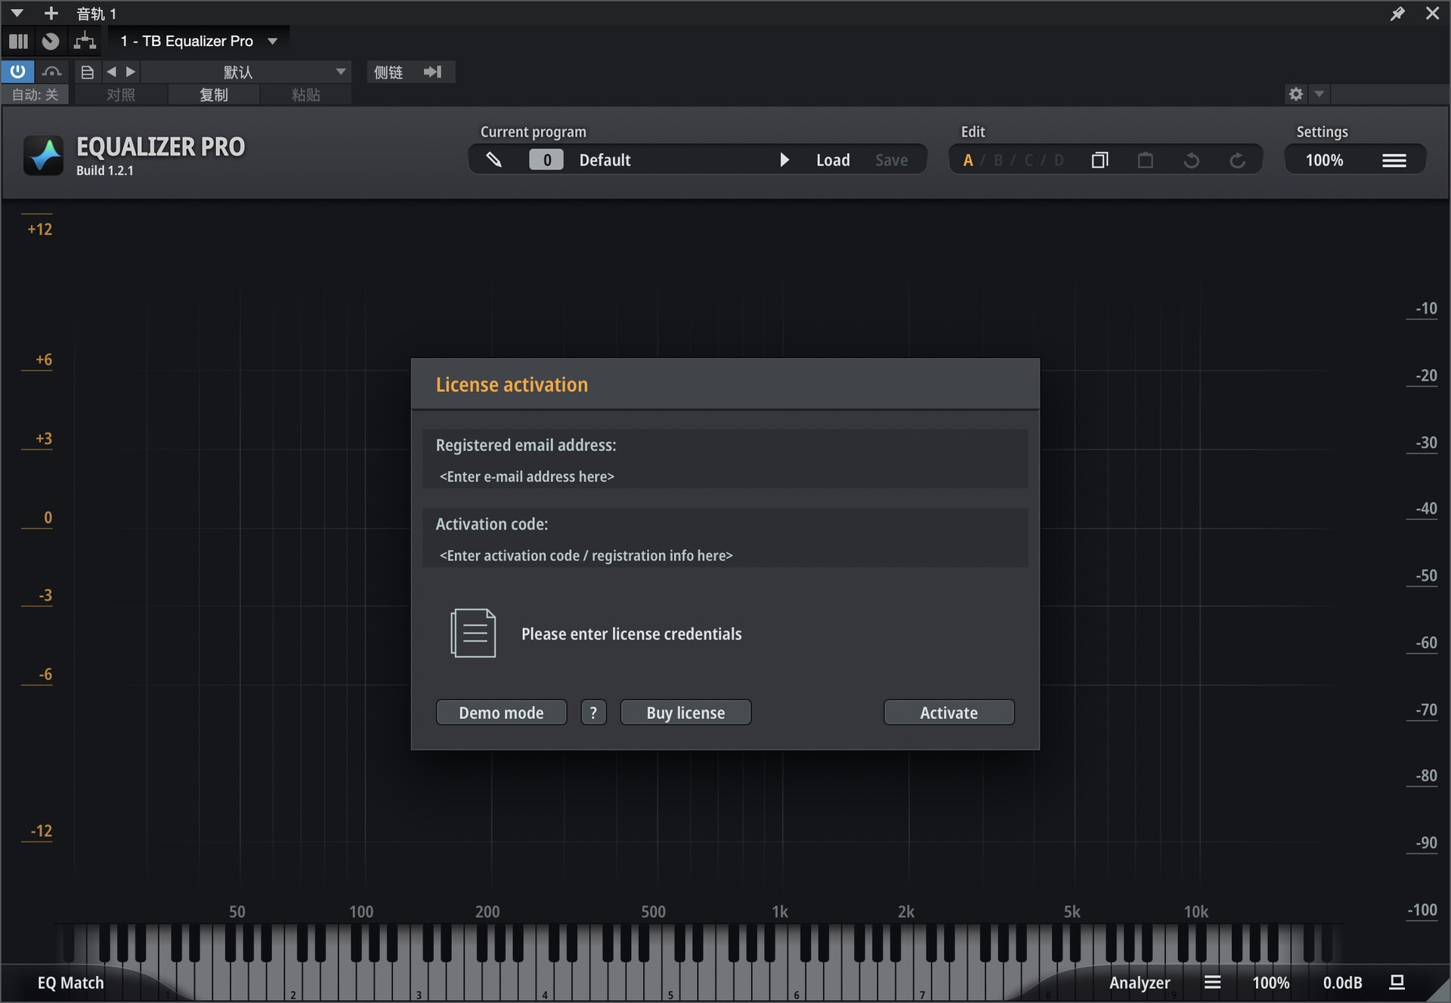Image resolution: width=1451 pixels, height=1003 pixels.
Task: Open program list with play arrow
Action: pyautogui.click(x=784, y=159)
